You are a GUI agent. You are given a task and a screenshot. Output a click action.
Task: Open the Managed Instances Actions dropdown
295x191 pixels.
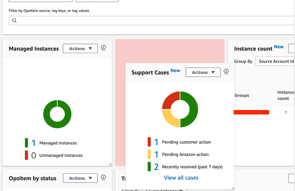click(x=80, y=48)
